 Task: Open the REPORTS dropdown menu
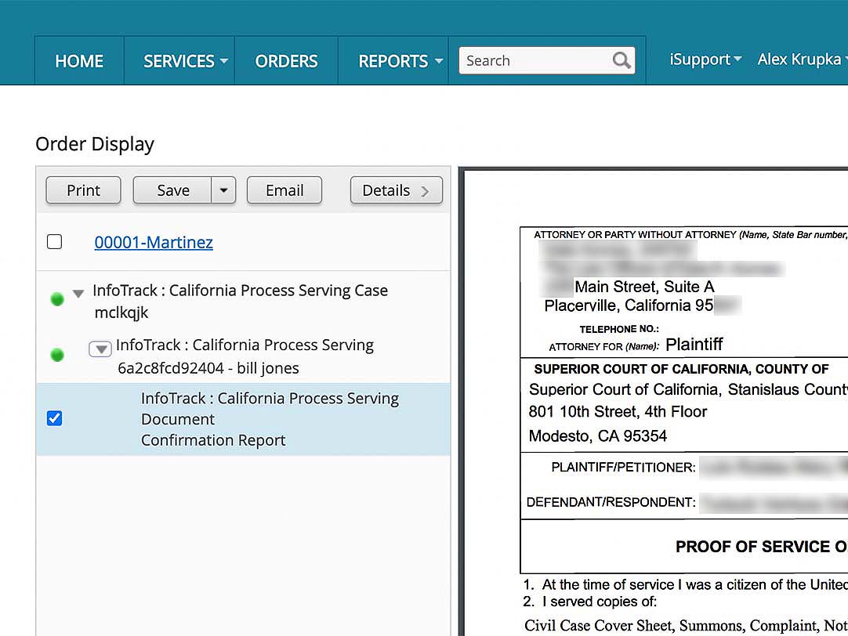pos(400,61)
